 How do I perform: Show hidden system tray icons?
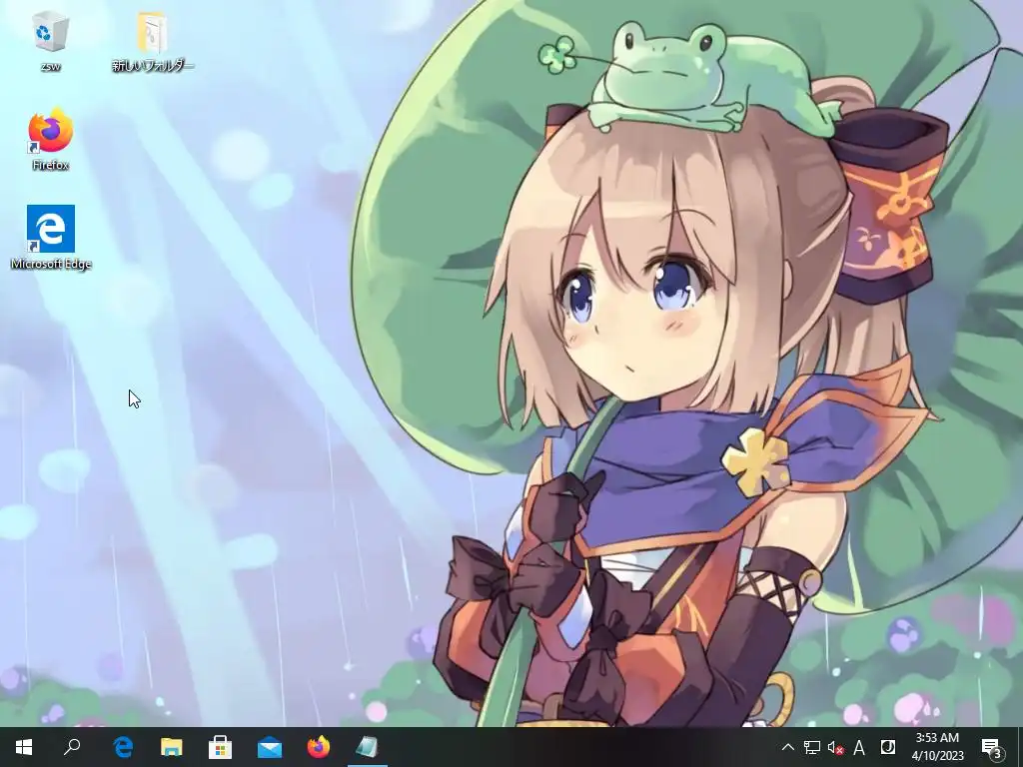pos(787,747)
